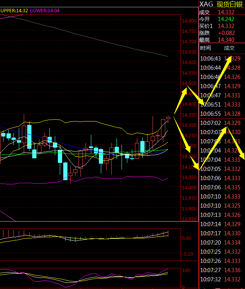The height and width of the screenshot is (289, 245).
Task: Click the XAG symbol title
Action: click(206, 4)
